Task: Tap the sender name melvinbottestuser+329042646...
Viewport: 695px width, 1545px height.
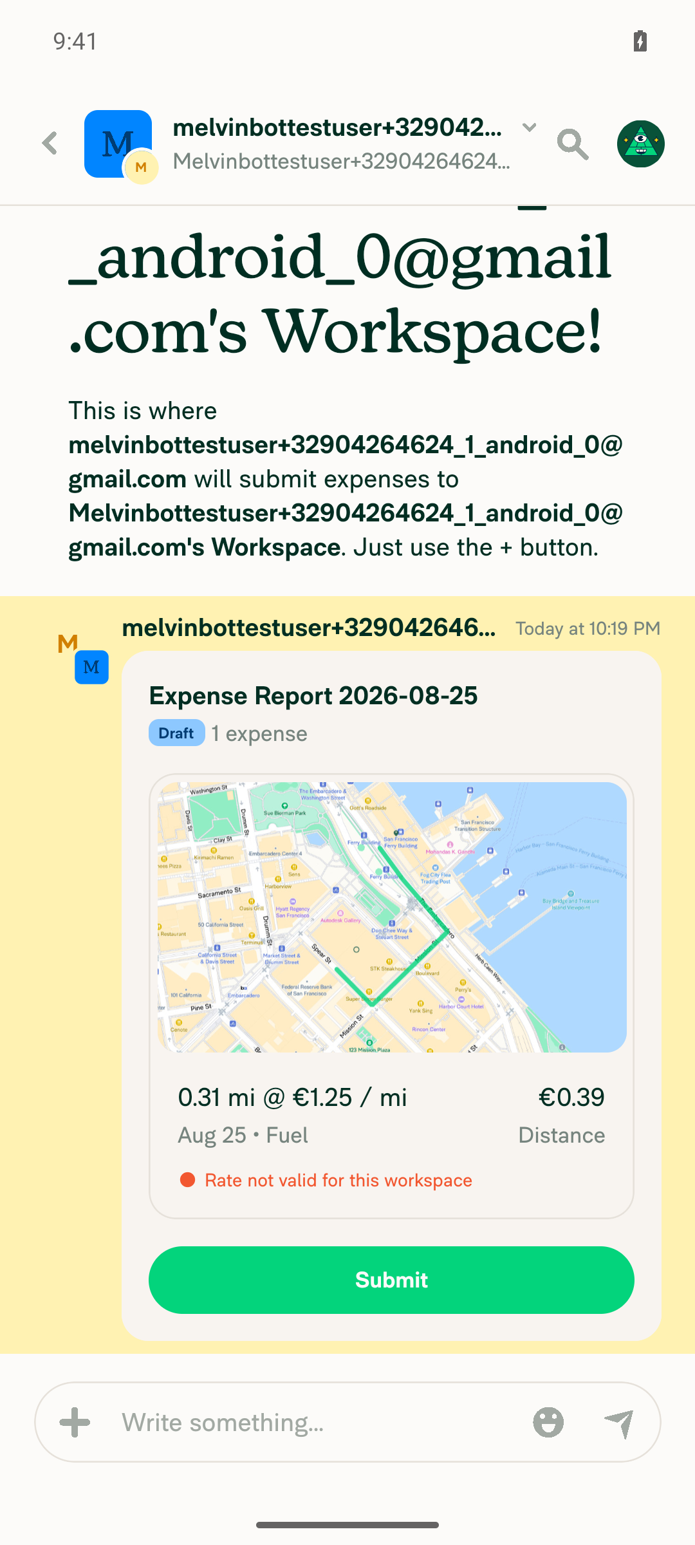Action: 309,628
